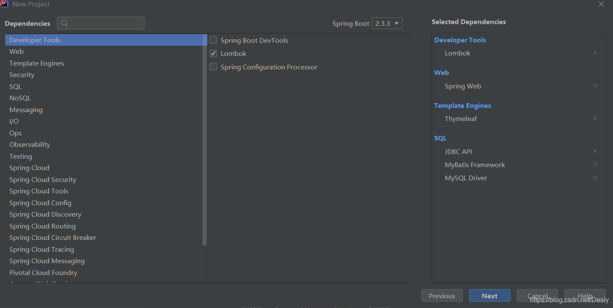This screenshot has width=613, height=308.
Task: Choose Spring Cloud Discovery category
Action: 104,214
